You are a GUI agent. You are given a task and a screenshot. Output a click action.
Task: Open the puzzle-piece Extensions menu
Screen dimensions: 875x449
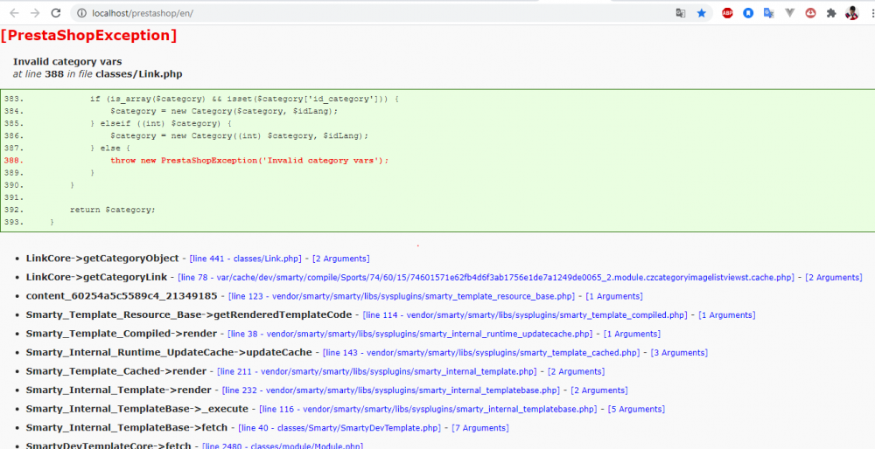(x=831, y=13)
